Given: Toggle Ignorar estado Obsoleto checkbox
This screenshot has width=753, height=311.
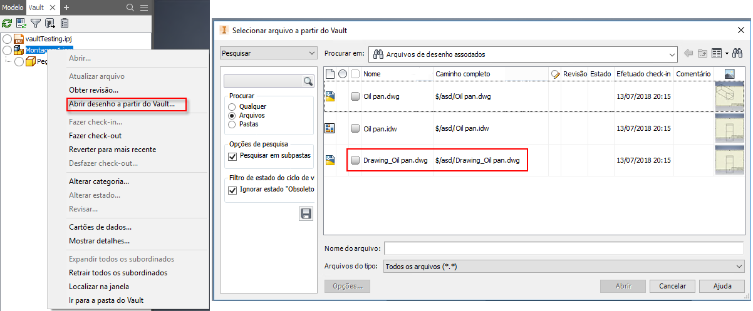Looking at the screenshot, I should click(x=233, y=190).
